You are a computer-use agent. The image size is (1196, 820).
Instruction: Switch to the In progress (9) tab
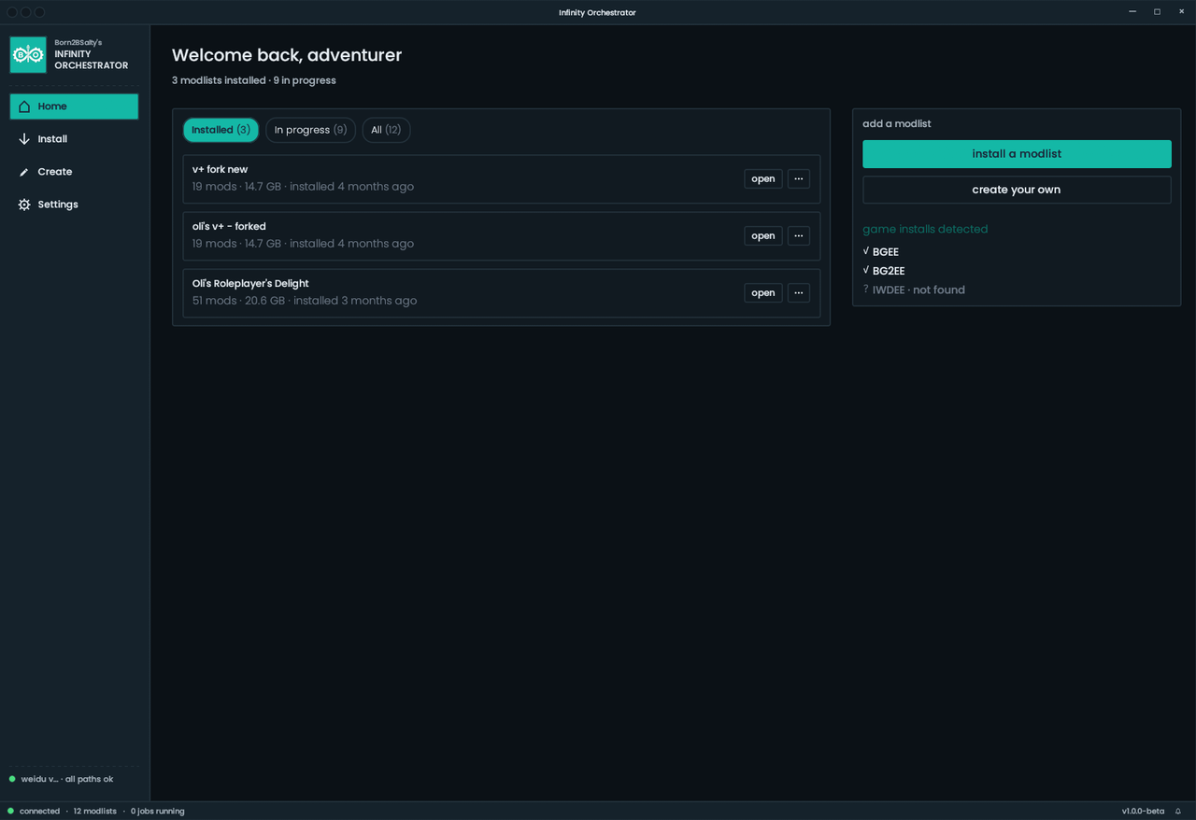click(310, 130)
